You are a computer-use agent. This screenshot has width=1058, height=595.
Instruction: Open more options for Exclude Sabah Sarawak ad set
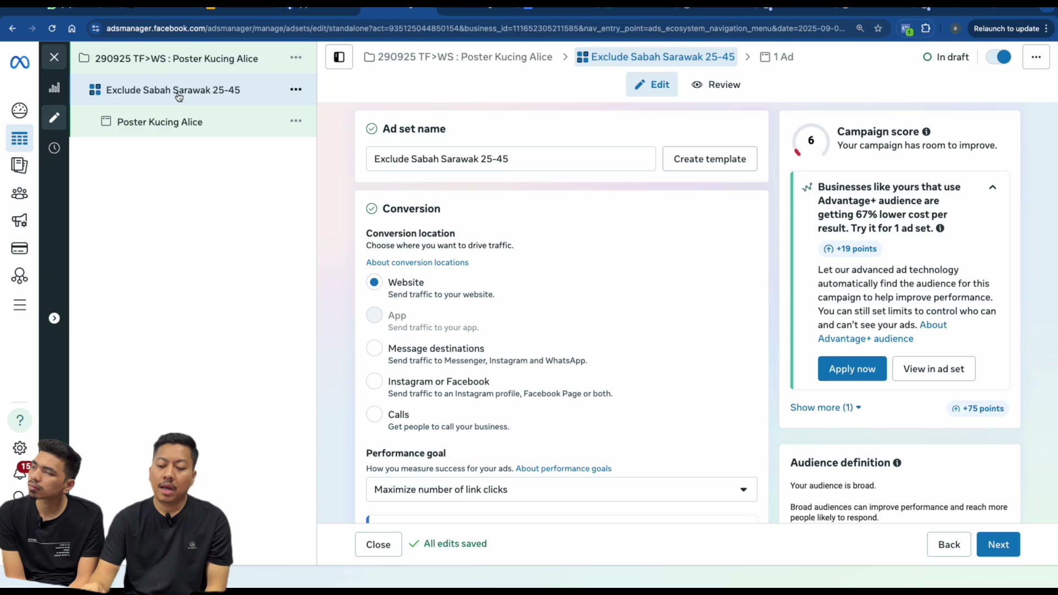pos(296,89)
